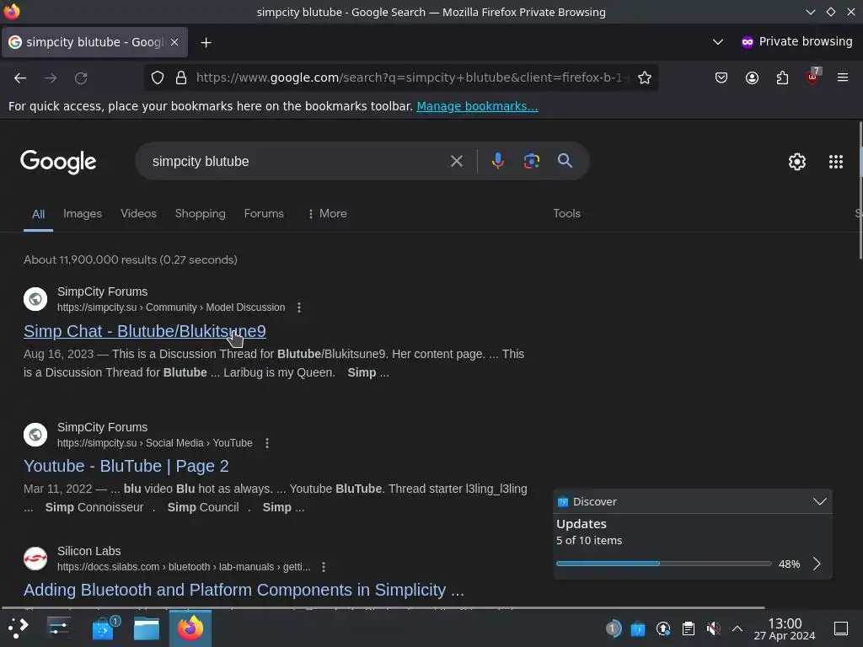Switch to the Videos tab

tap(139, 213)
